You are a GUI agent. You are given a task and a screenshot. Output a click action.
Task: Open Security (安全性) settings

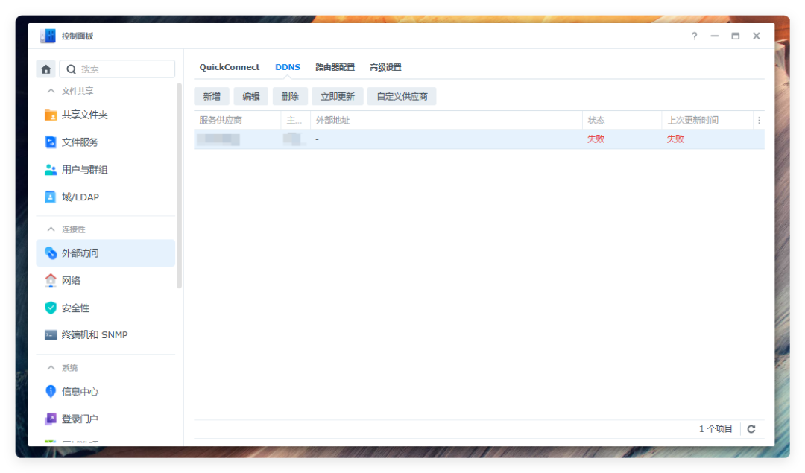click(x=105, y=308)
